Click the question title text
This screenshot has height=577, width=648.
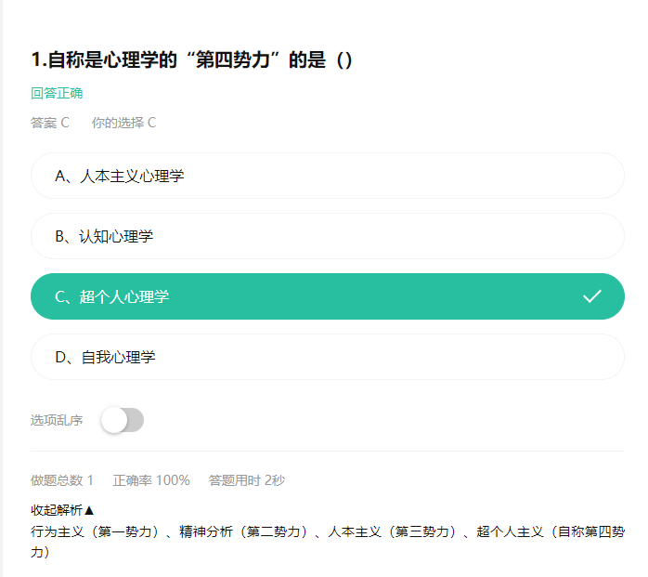[192, 59]
